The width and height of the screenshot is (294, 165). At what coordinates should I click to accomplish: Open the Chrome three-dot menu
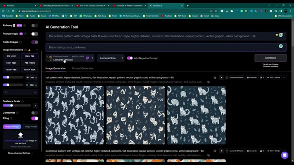pyautogui.click(x=291, y=11)
